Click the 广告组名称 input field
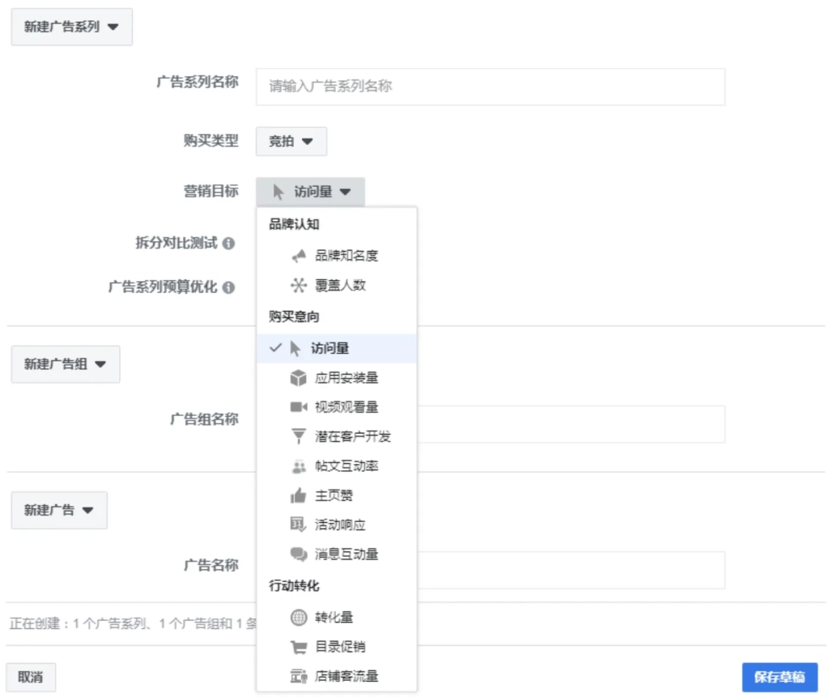The image size is (829, 697). pos(571,424)
